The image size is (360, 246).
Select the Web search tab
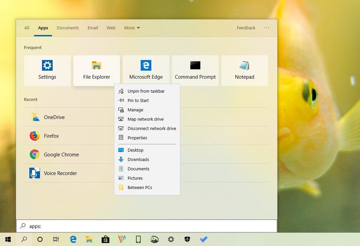[x=111, y=28]
